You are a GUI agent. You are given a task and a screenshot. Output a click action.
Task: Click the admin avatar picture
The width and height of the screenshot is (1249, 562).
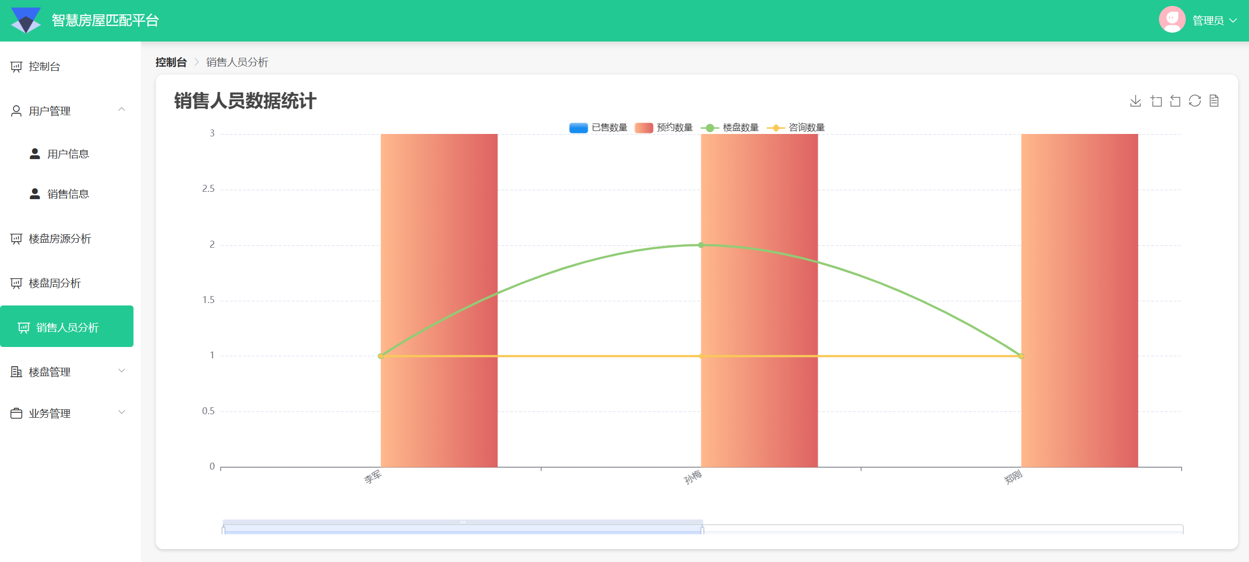click(1172, 20)
